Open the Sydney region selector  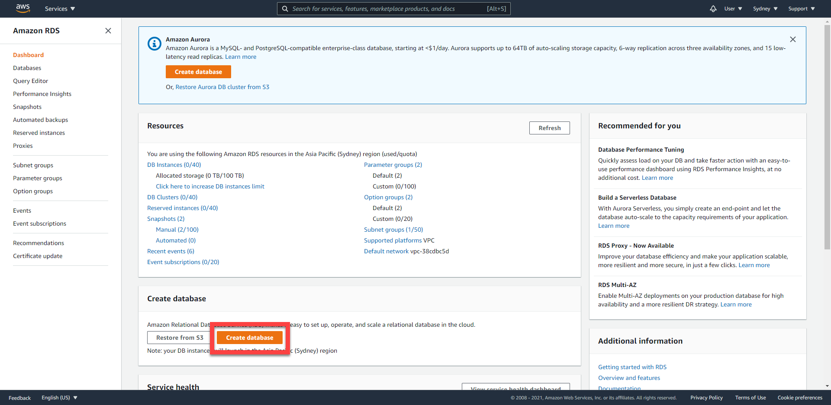(764, 8)
